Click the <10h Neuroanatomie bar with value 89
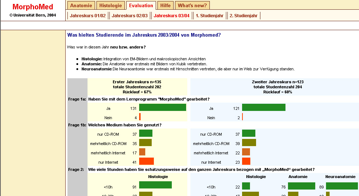The image size is (359, 196). click(342, 186)
